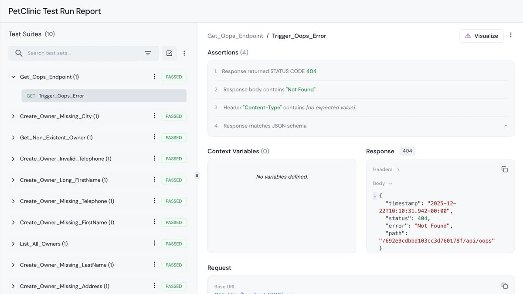Open Create_Owner_Missing_LastName options menu
523x294 pixels.
154,265
